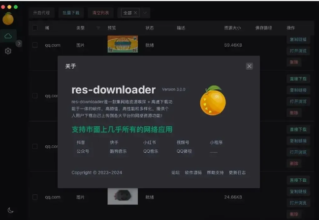Click qq.com in the 59.46KB row
Image resolution: width=319 pixels, height=220 pixels.
click(53, 45)
